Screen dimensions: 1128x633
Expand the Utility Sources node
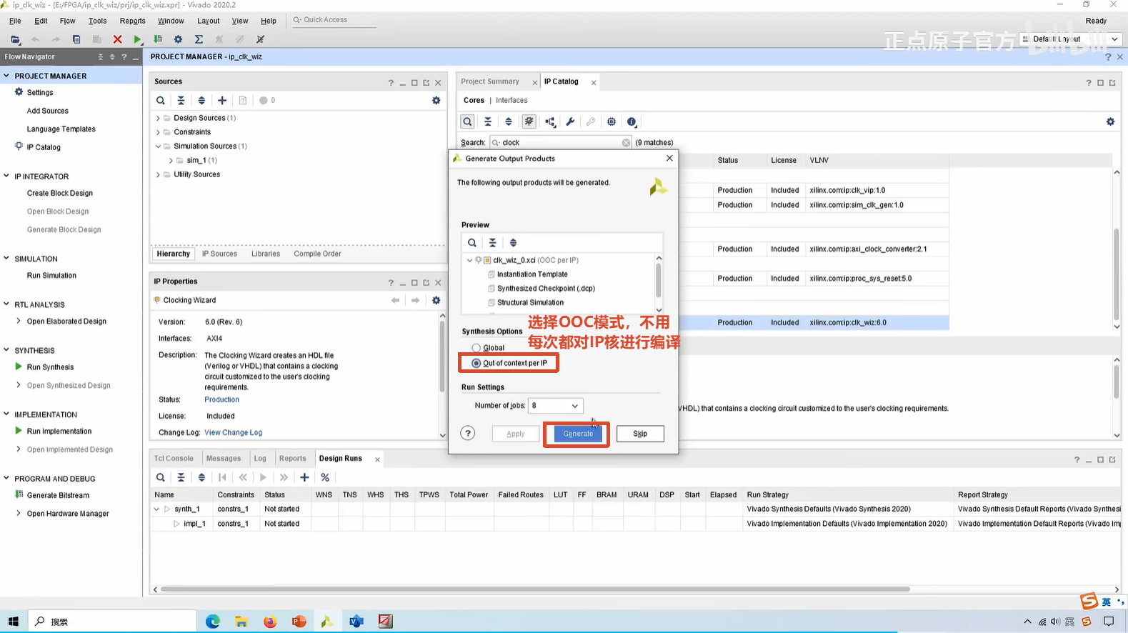[x=158, y=174]
